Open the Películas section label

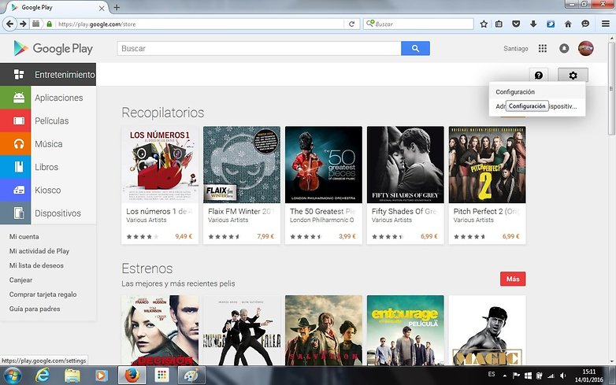tap(51, 121)
